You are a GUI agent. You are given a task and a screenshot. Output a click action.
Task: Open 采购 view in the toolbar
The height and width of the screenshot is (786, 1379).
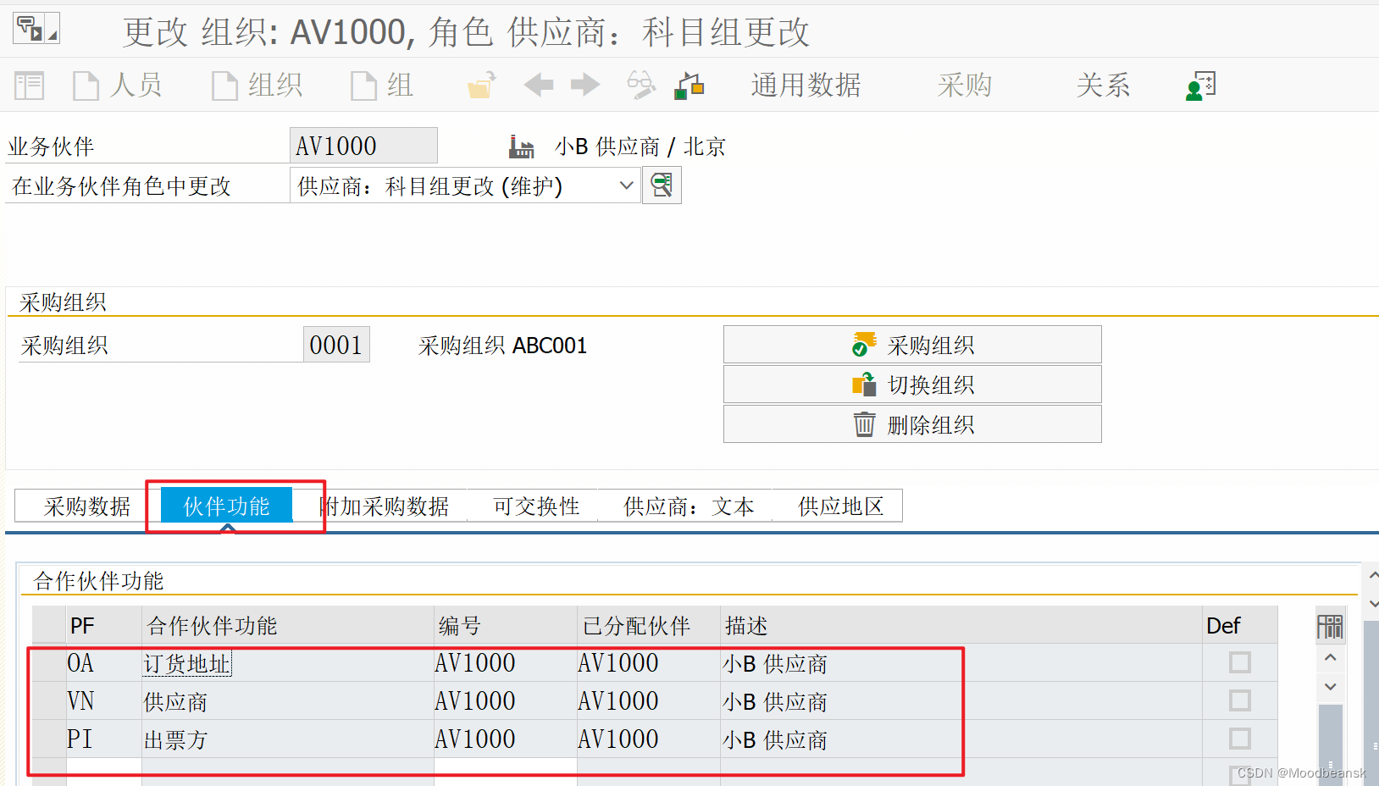pyautogui.click(x=964, y=86)
